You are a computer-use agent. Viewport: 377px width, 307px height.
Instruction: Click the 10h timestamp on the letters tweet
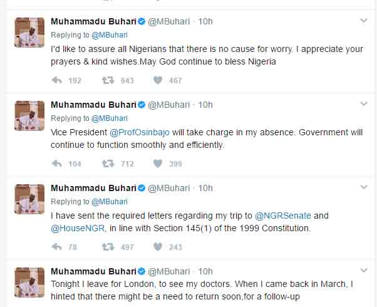(205, 188)
